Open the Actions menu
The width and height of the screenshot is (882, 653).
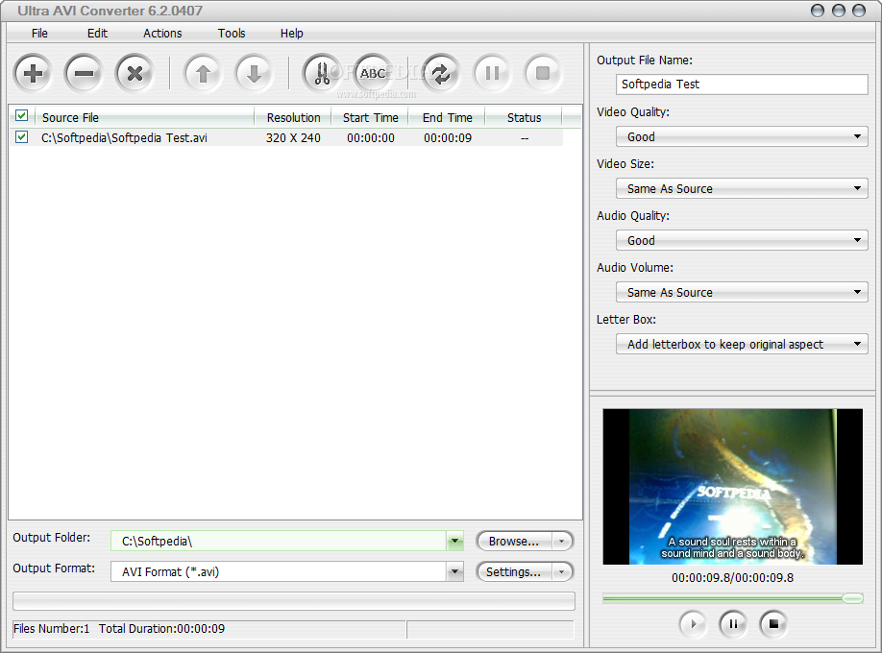(162, 34)
